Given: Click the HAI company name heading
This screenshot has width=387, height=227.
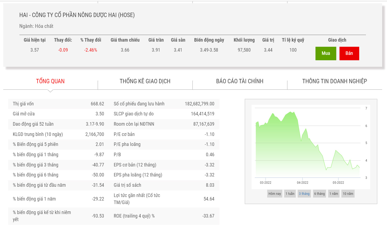Looking at the screenshot, I should pyautogui.click(x=77, y=15).
